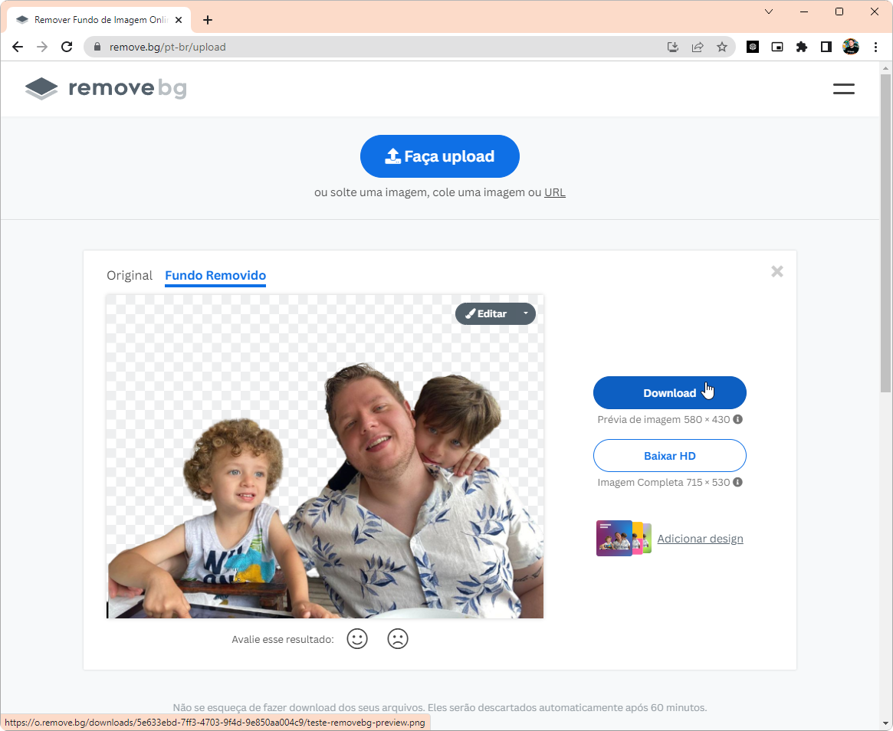Select the Fundo Removido tab
The width and height of the screenshot is (893, 731).
click(x=215, y=276)
